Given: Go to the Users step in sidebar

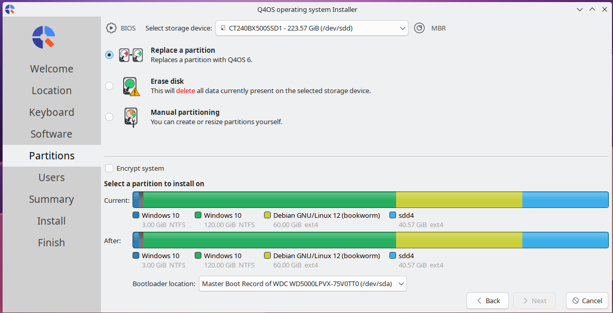Looking at the screenshot, I should (51, 177).
